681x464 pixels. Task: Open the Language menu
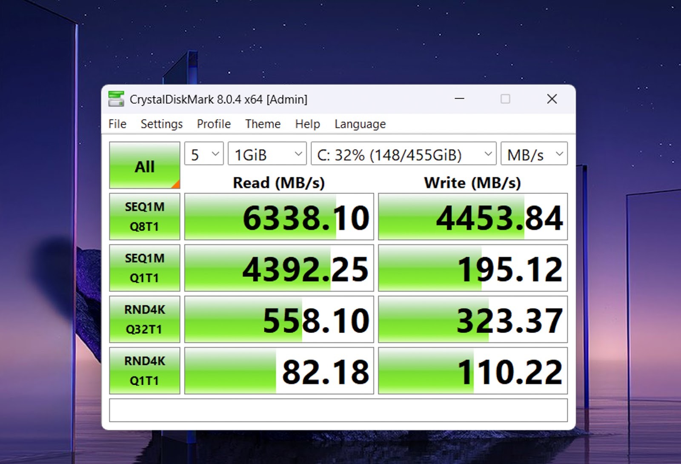[x=360, y=124]
